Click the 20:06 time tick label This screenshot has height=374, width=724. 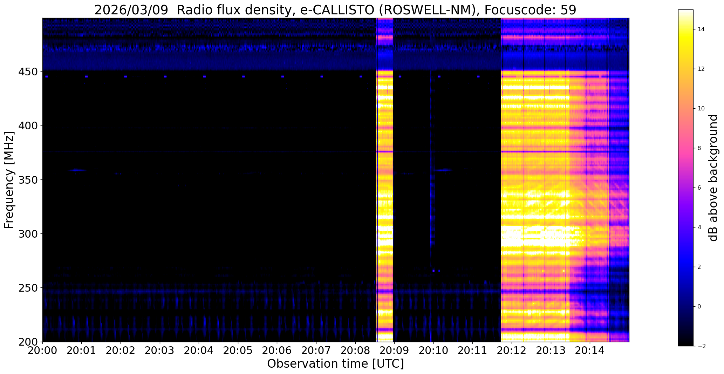tap(277, 350)
